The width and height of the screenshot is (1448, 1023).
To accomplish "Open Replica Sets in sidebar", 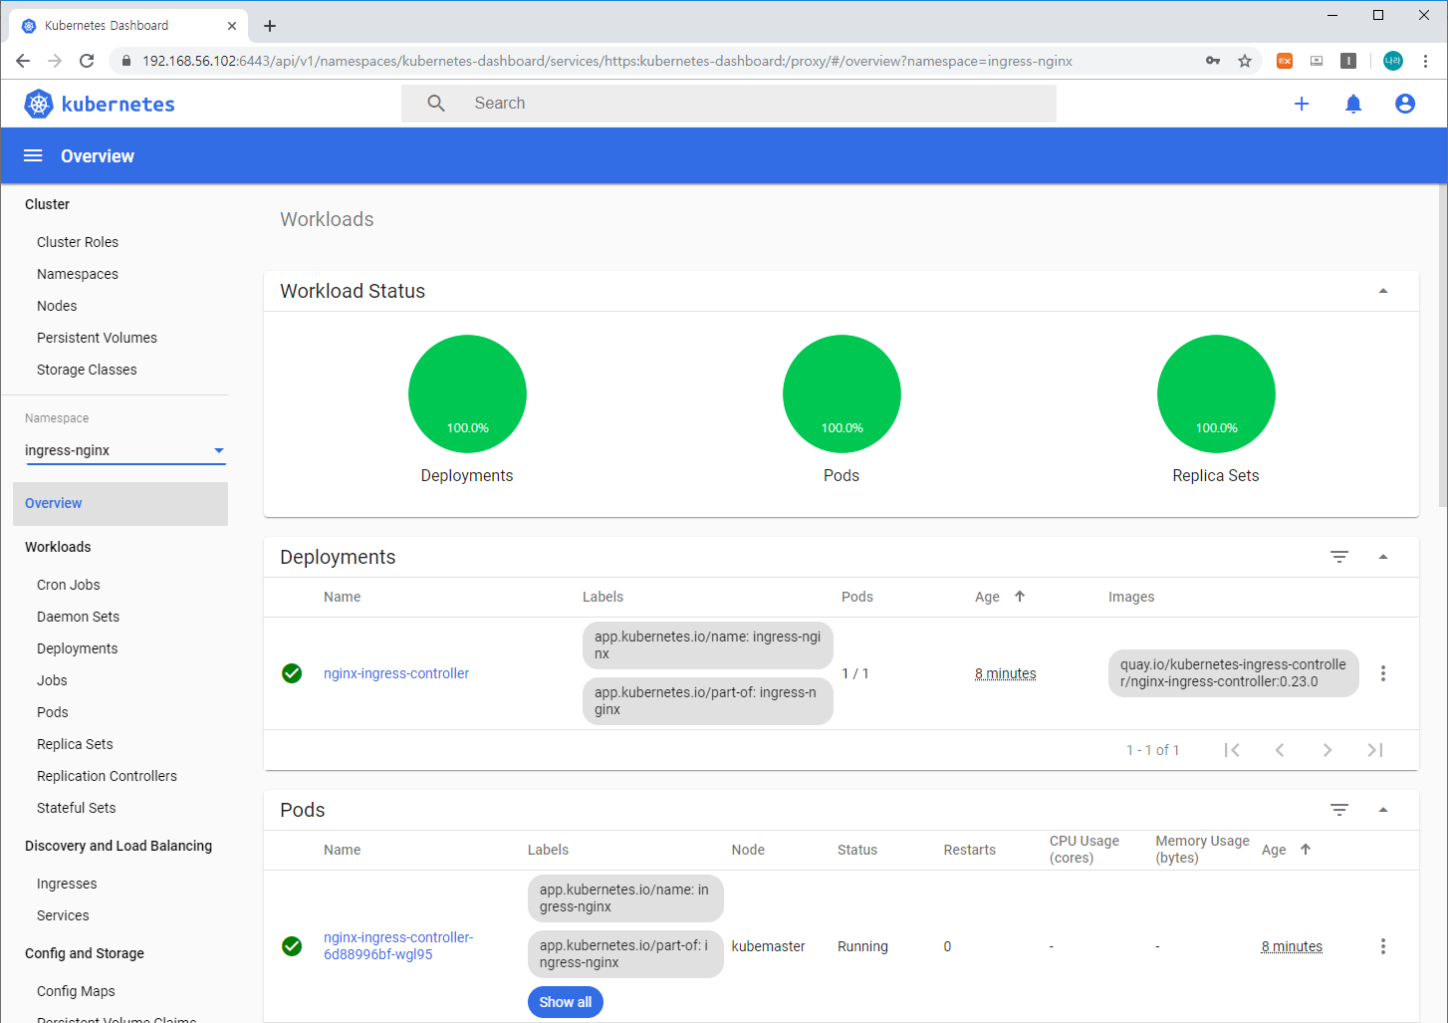I will 75,744.
